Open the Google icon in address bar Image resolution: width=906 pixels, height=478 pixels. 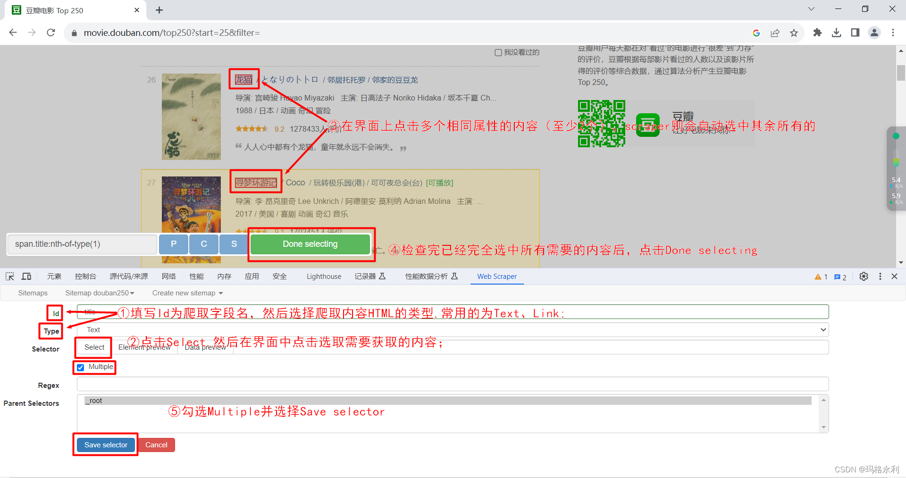(x=756, y=33)
